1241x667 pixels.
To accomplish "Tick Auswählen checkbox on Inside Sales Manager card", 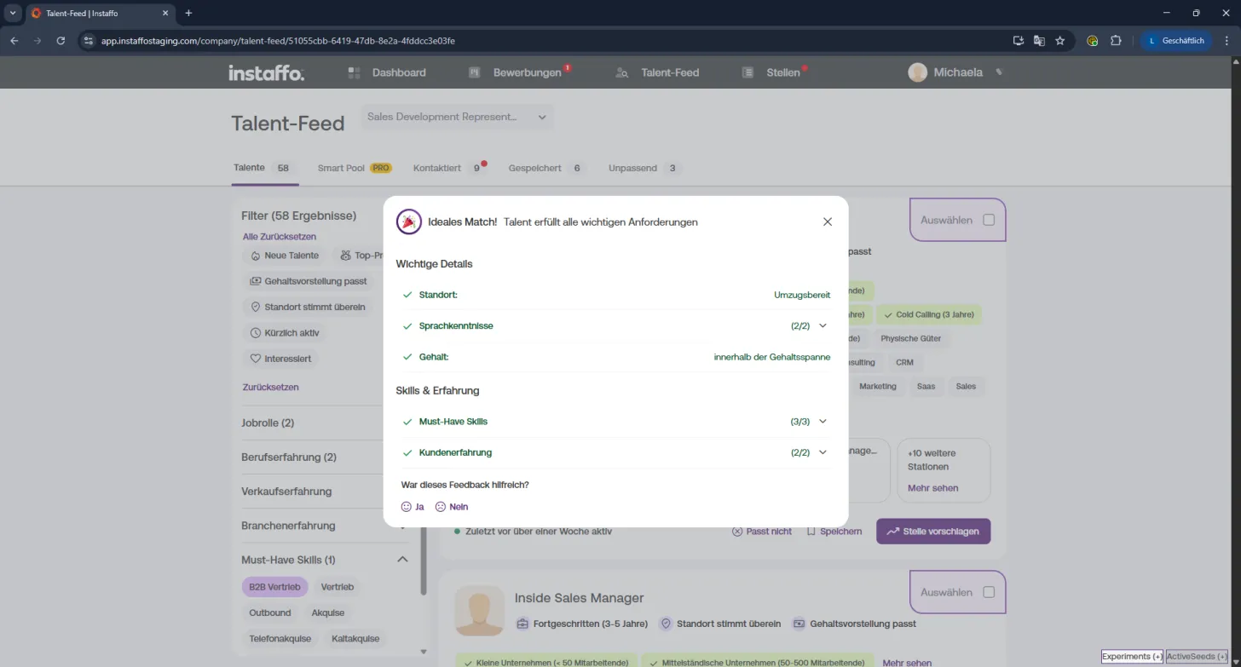I will pos(989,592).
